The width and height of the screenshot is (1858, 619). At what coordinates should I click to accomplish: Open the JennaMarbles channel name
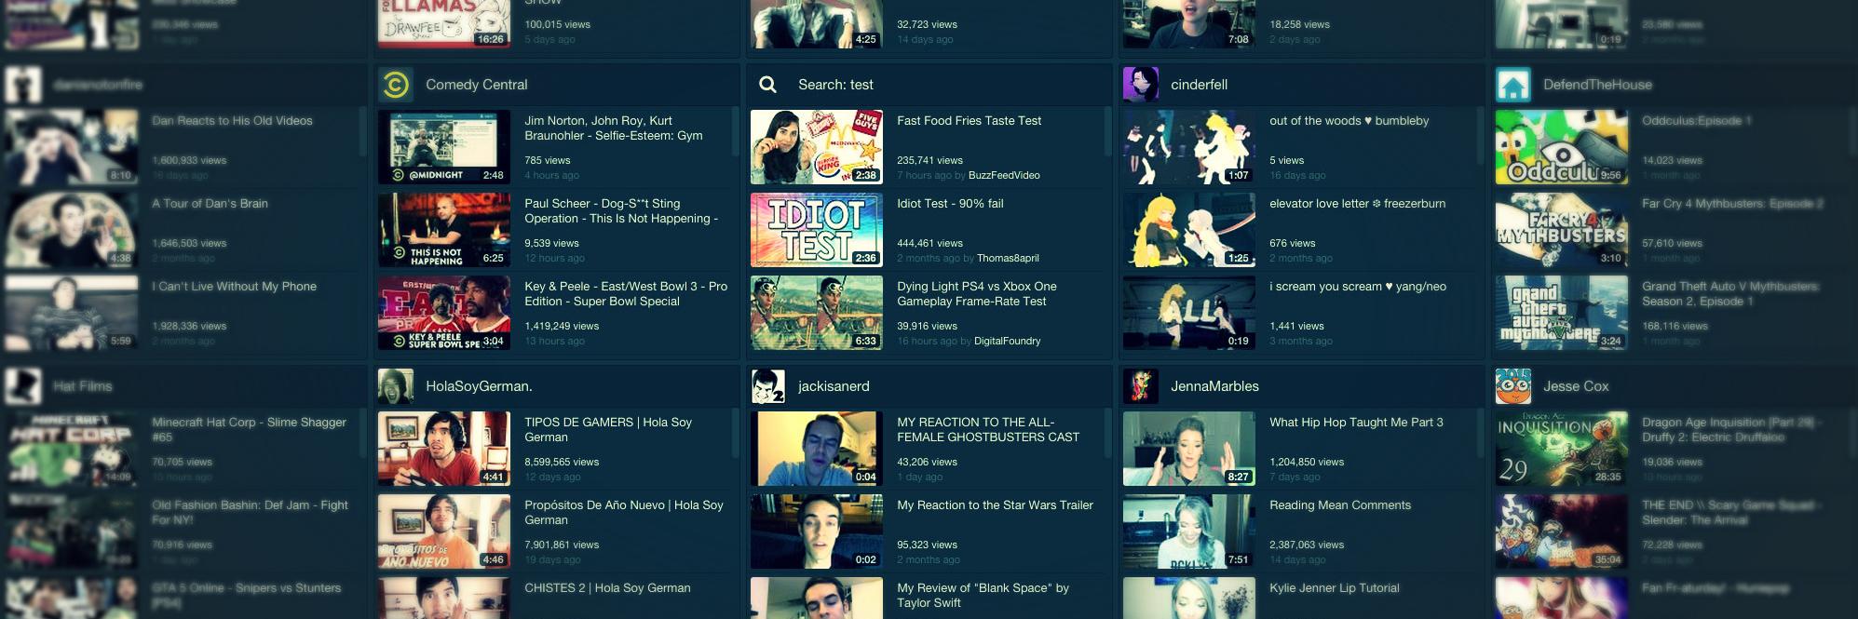click(x=1214, y=386)
